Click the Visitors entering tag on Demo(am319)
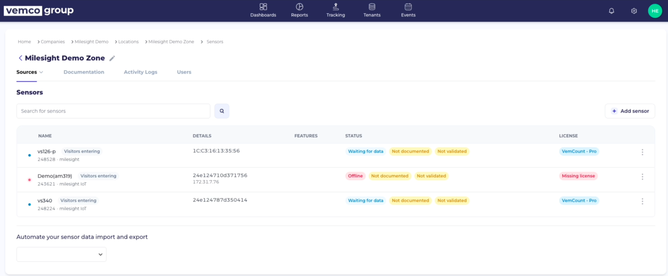668x276 pixels. pos(98,176)
